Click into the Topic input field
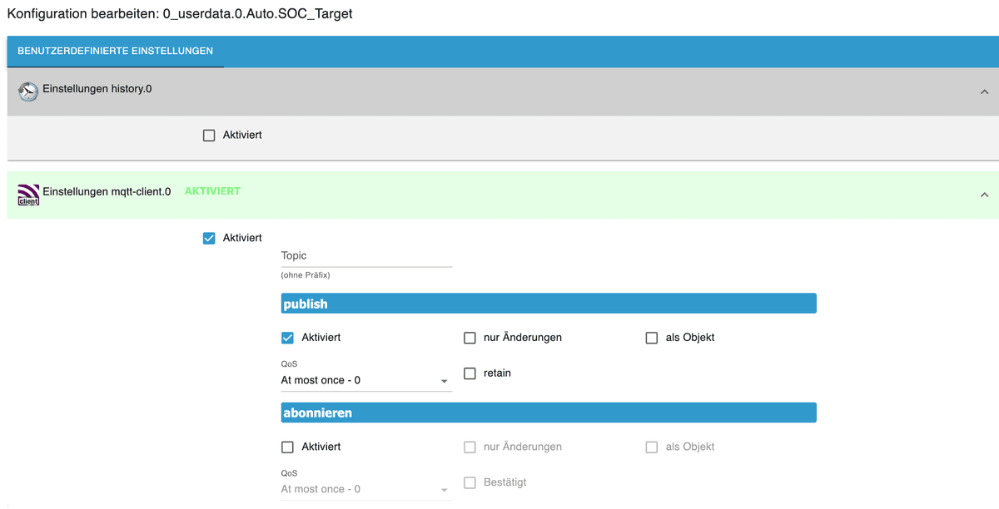 [x=366, y=256]
